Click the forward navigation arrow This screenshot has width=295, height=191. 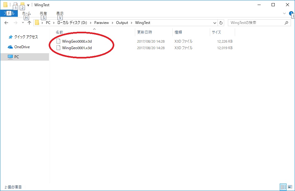15,23
